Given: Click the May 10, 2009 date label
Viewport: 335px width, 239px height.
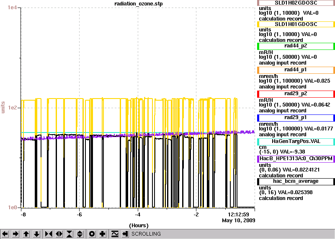Looking at the screenshot, I should (x=239, y=221).
